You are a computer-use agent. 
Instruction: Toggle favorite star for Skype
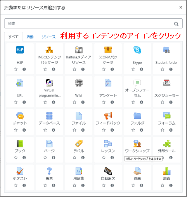click(133, 69)
